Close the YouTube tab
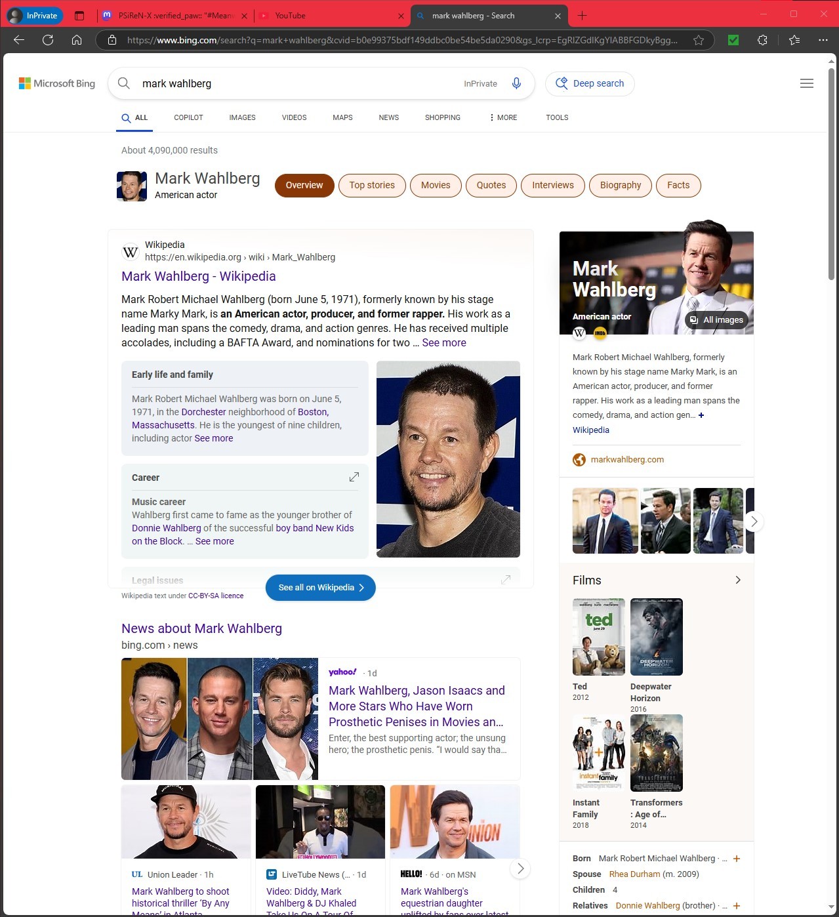 click(x=401, y=16)
